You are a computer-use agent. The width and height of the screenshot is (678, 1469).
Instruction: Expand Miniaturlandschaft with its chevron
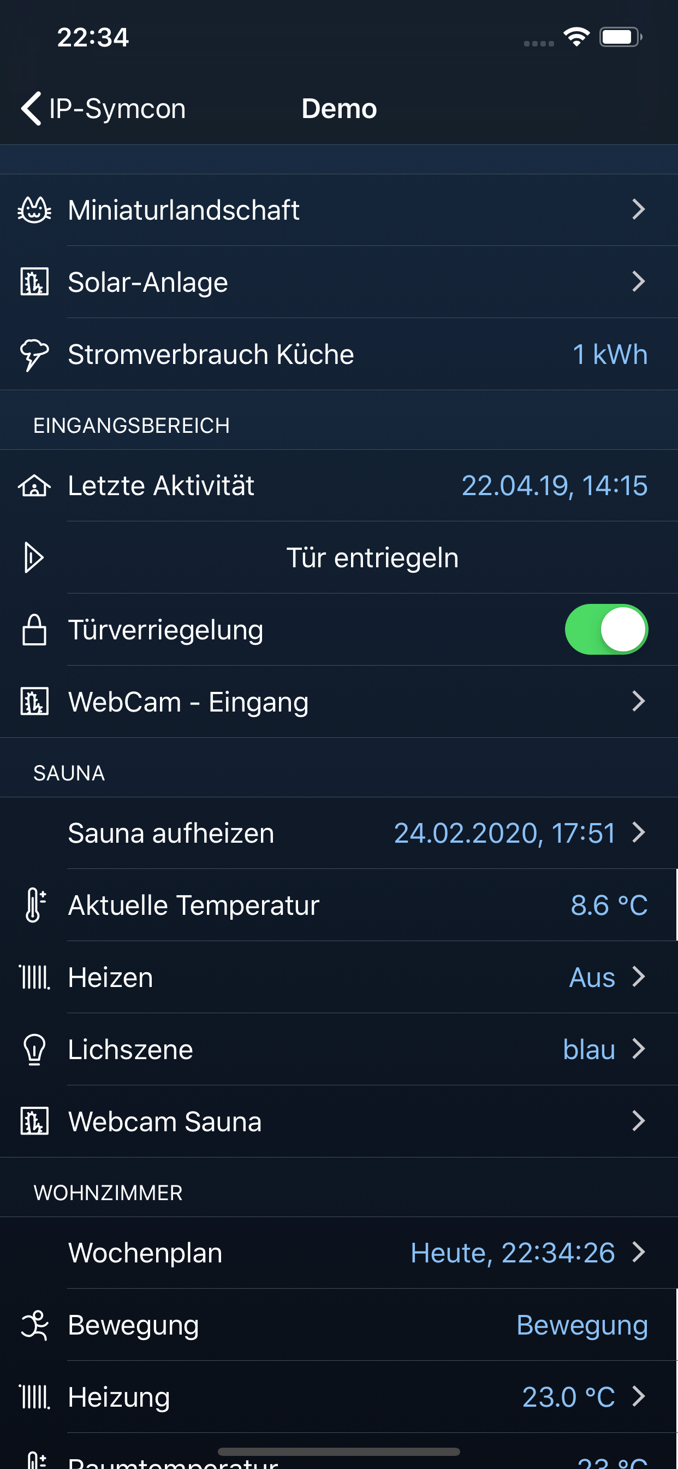638,210
